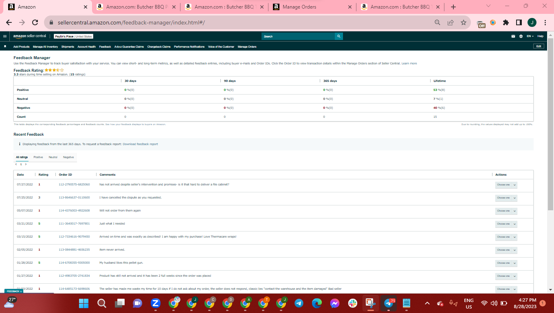Viewport: 554px width, 313px height.
Task: Open Chargeback Claims in the navigation bar
Action: [x=159, y=47]
